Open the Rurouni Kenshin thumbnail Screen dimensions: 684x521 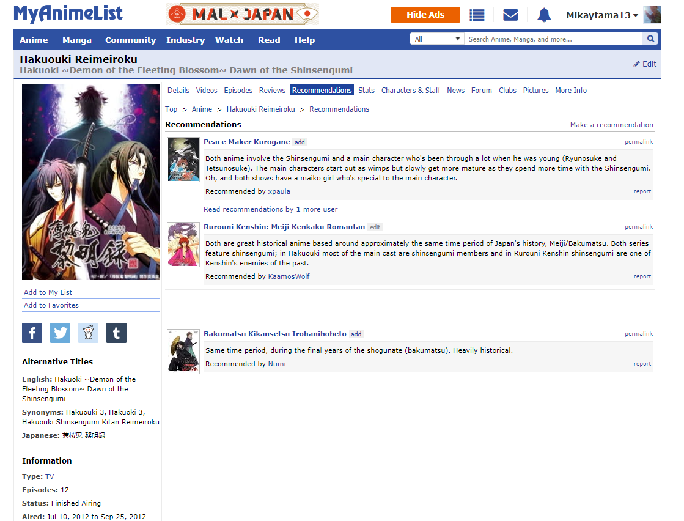pos(183,245)
